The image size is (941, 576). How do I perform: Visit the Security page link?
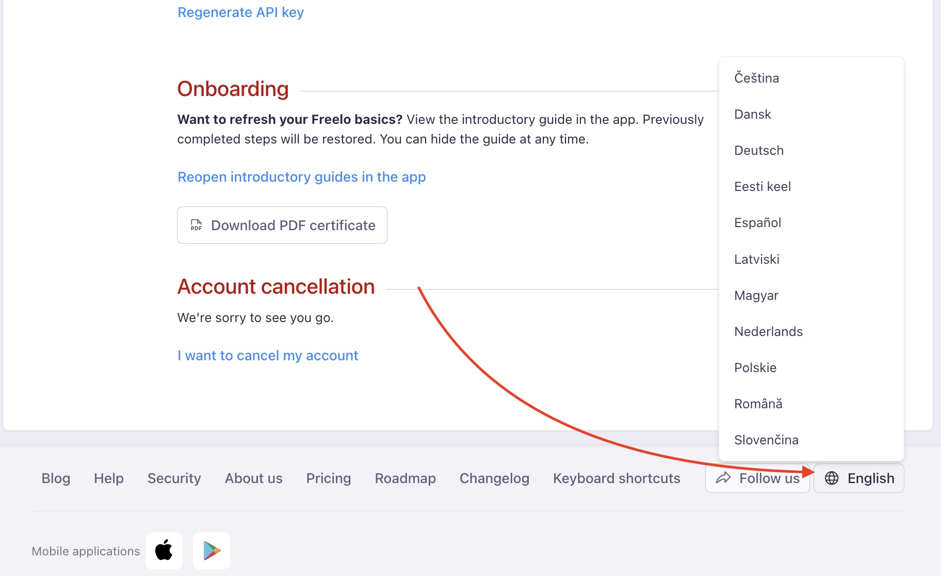[x=174, y=478]
